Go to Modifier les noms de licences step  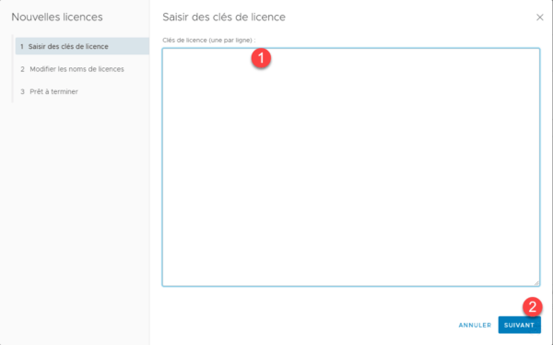(x=76, y=69)
